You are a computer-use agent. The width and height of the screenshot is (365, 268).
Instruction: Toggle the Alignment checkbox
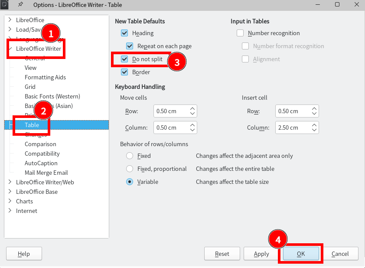pos(245,59)
